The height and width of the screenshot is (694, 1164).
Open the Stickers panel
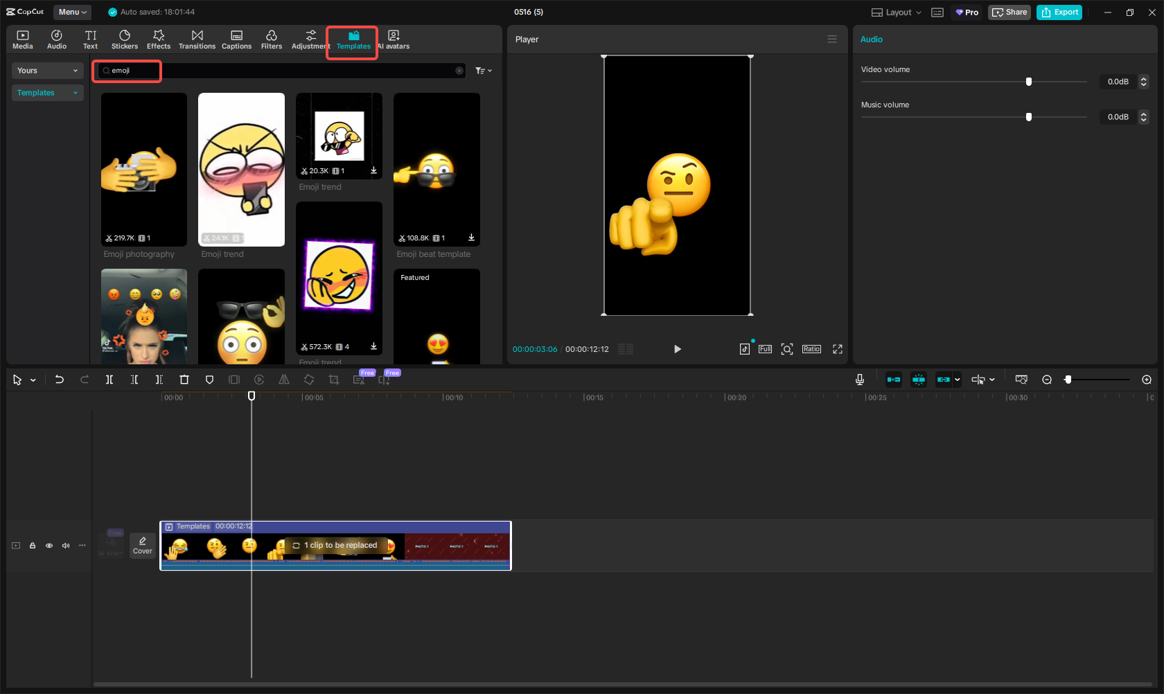click(x=125, y=39)
